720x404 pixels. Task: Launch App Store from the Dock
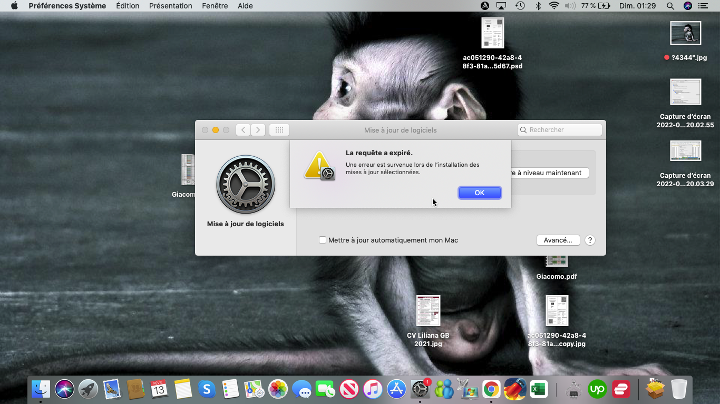[x=396, y=389]
